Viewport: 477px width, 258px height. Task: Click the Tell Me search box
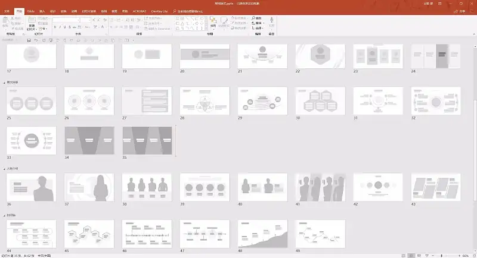188,11
